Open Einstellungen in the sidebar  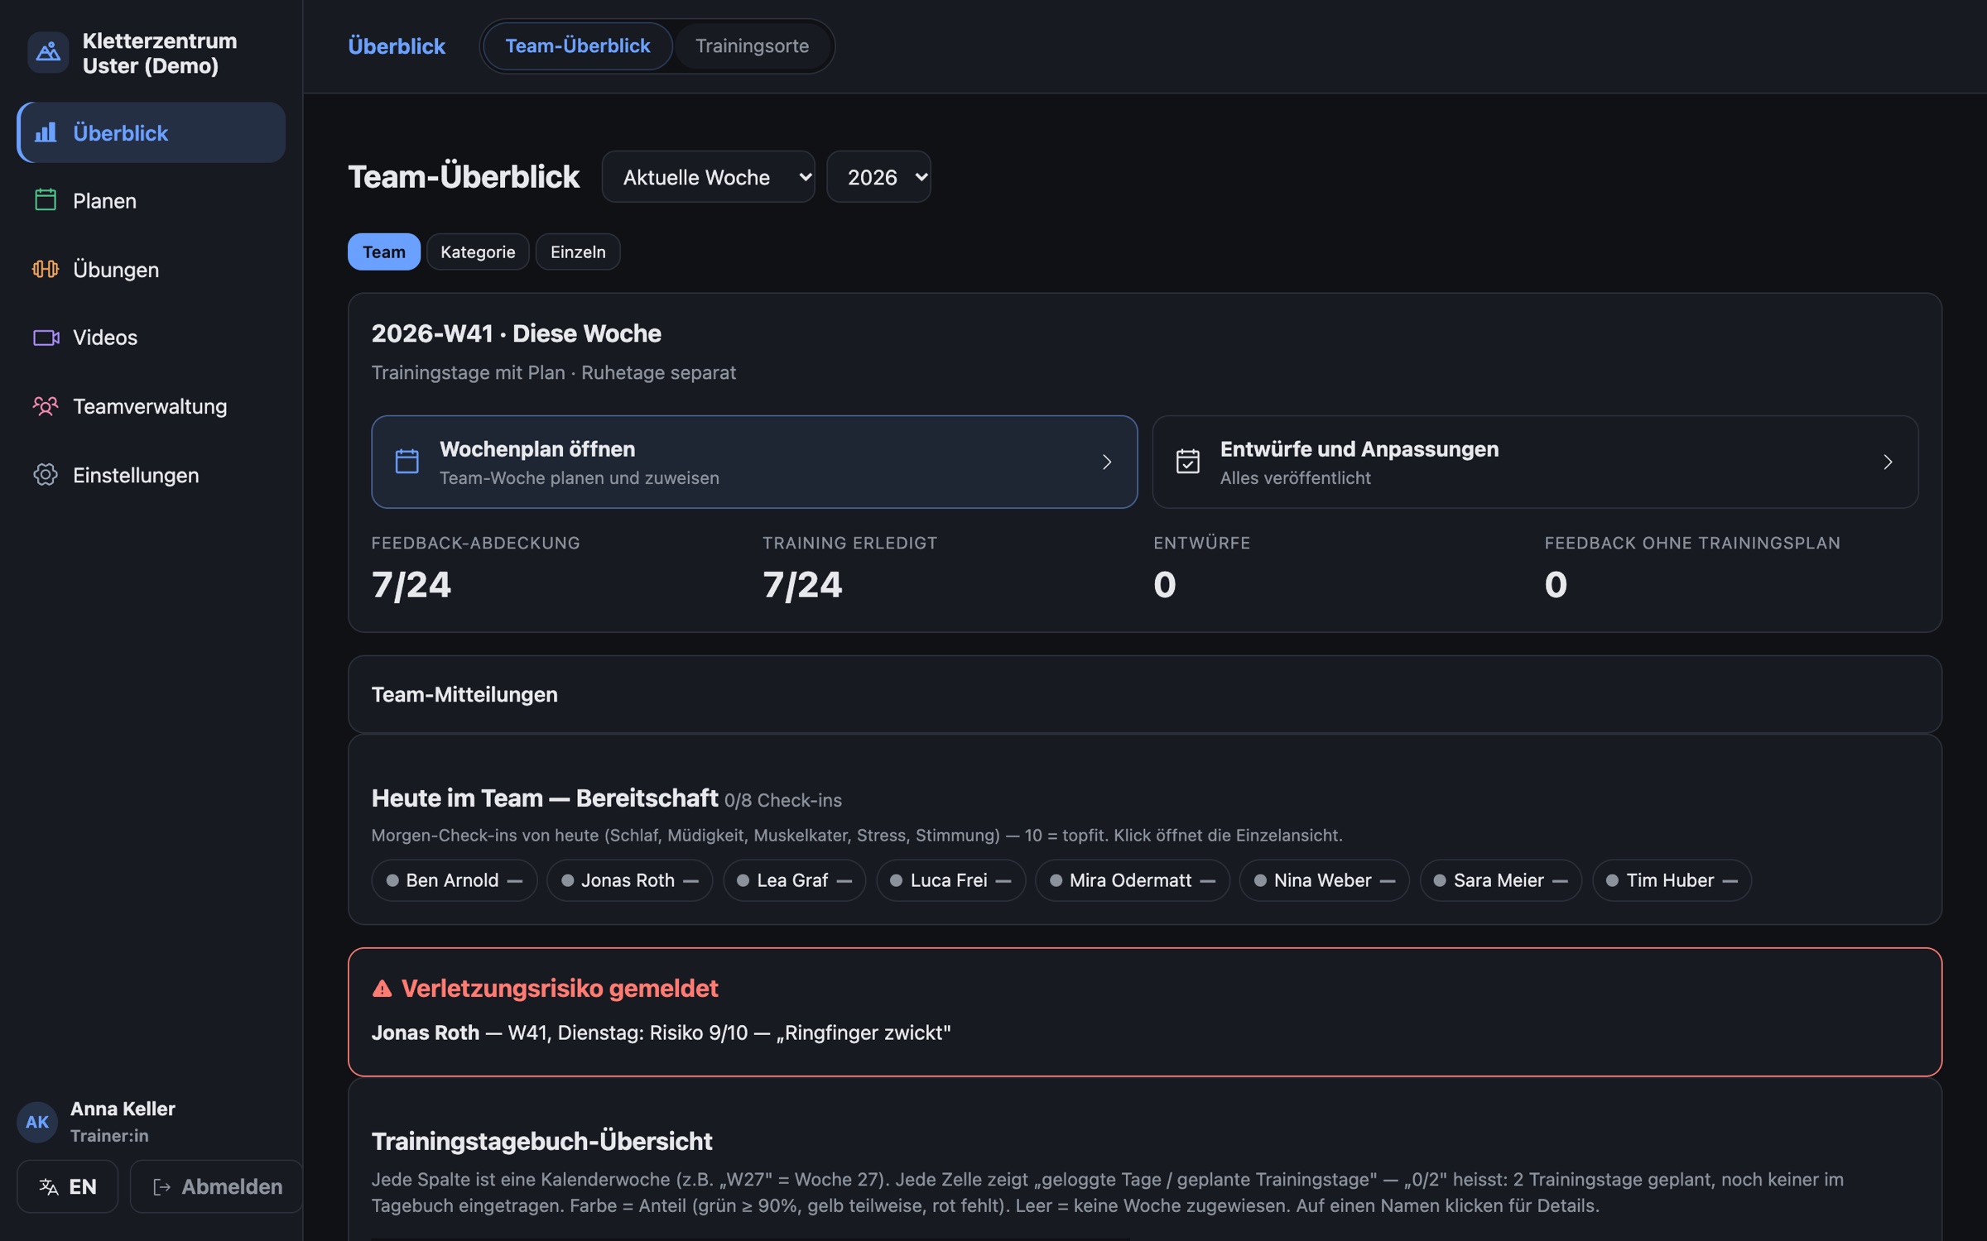152,475
